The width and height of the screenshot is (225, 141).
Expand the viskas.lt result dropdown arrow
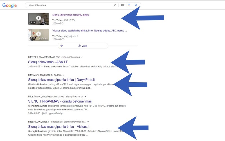(x=88, y=122)
